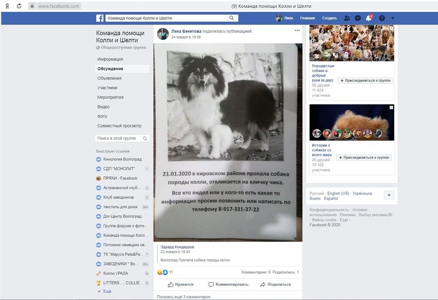Click Поделились: 1 share count
The image size is (438, 300).
coord(285,272)
